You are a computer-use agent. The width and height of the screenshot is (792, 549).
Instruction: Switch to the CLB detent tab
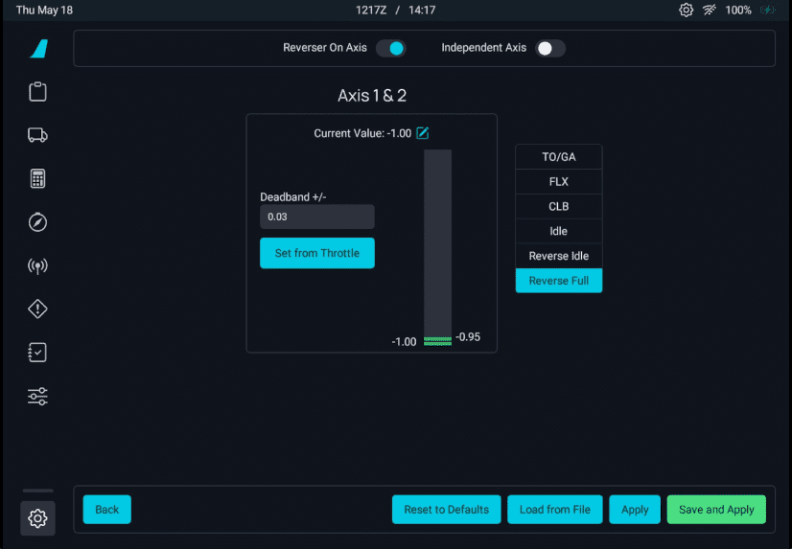(x=558, y=206)
